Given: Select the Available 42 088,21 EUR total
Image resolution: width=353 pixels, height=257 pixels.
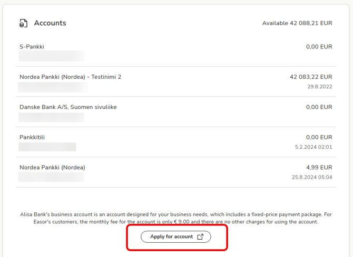Looking at the screenshot, I should (x=297, y=23).
